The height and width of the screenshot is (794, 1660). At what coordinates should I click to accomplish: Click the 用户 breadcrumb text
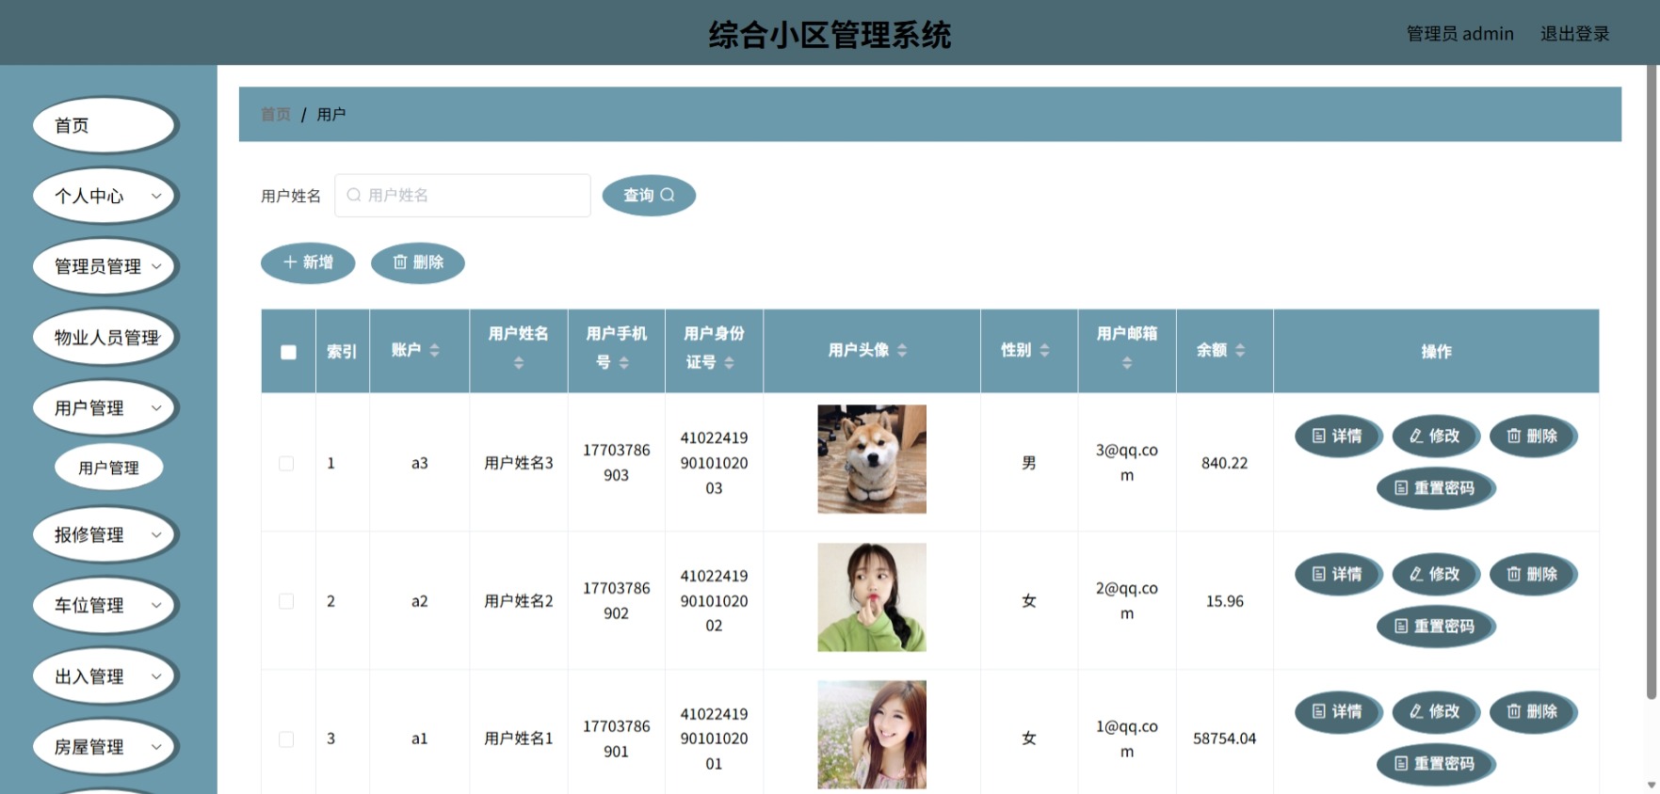[331, 115]
